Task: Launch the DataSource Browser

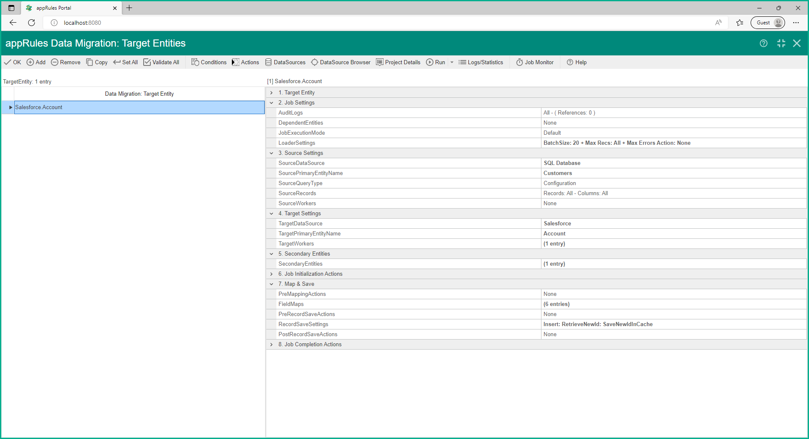Action: coord(341,62)
